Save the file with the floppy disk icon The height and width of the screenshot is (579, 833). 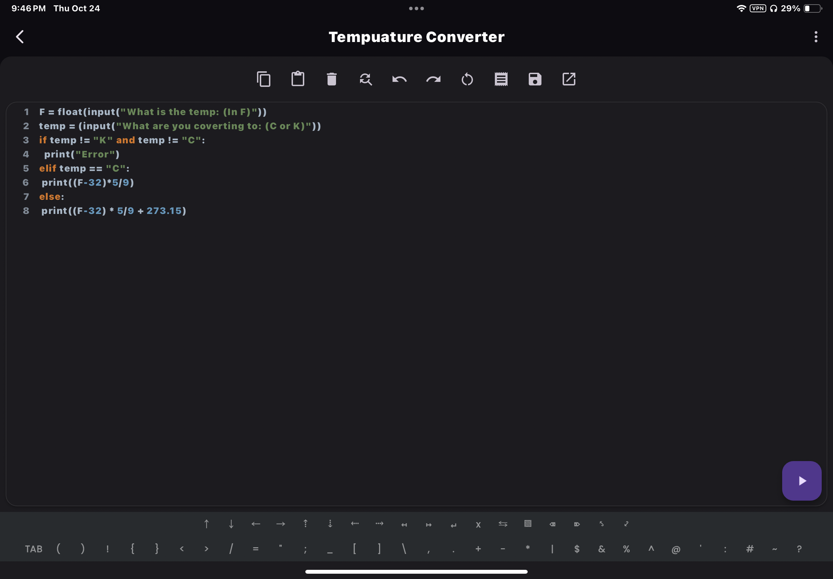(x=535, y=79)
